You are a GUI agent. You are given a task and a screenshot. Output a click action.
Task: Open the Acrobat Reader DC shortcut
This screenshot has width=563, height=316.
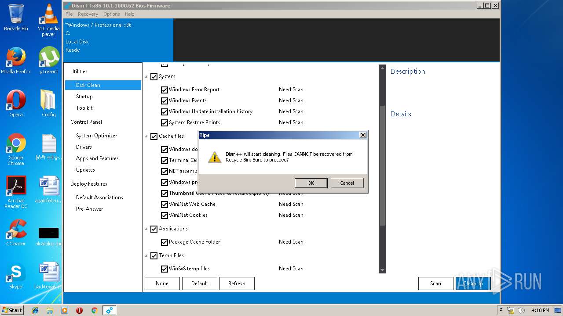pyautogui.click(x=16, y=192)
